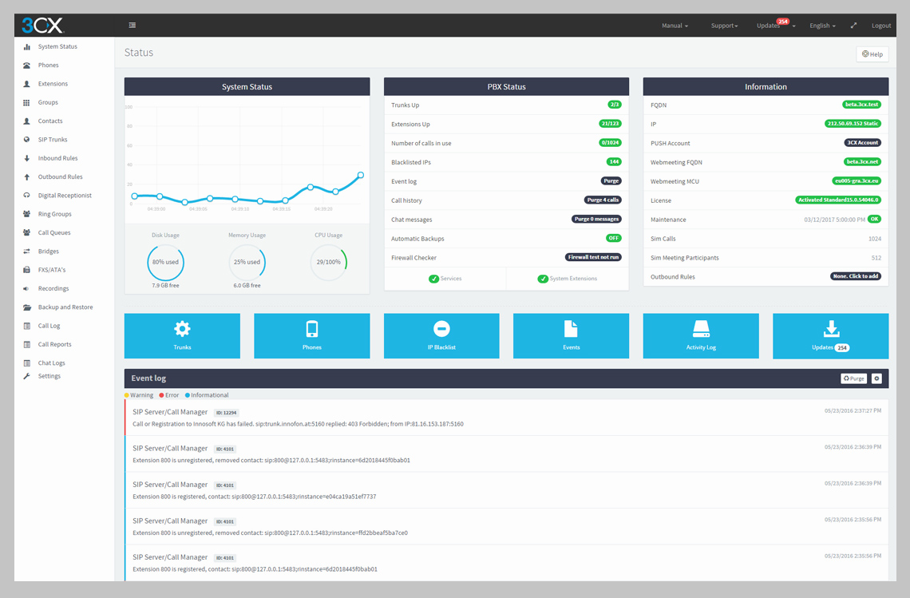
Task: Click the last data point on chart
Action: (x=361, y=175)
